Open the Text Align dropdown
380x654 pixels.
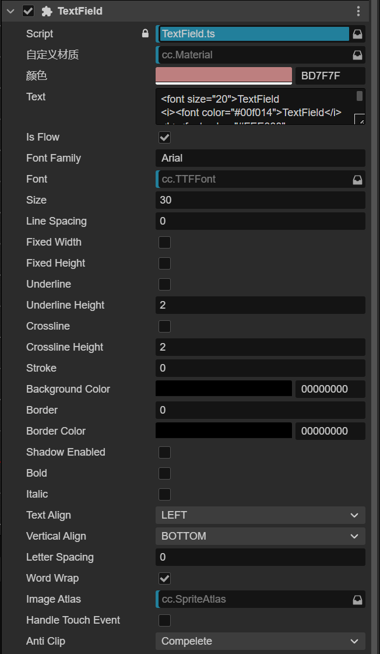pos(260,515)
